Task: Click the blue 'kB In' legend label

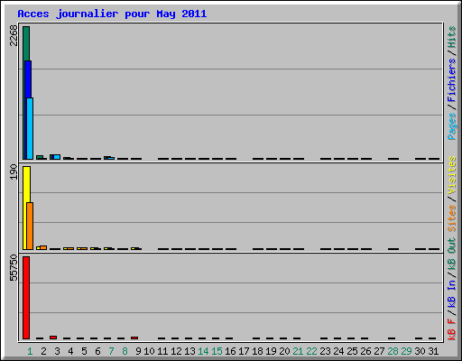Action: coord(452,293)
